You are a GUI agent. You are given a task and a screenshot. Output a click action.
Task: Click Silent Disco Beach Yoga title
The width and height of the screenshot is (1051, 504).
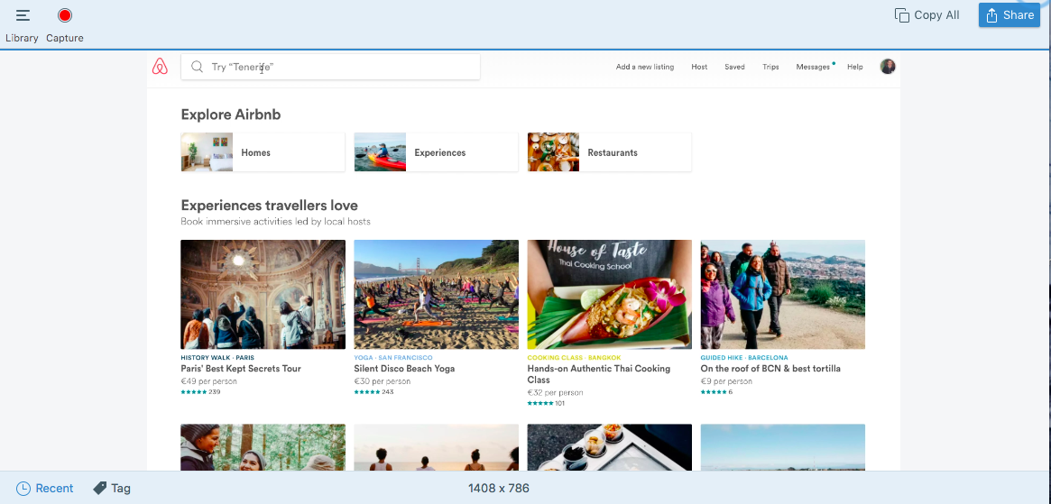click(404, 369)
